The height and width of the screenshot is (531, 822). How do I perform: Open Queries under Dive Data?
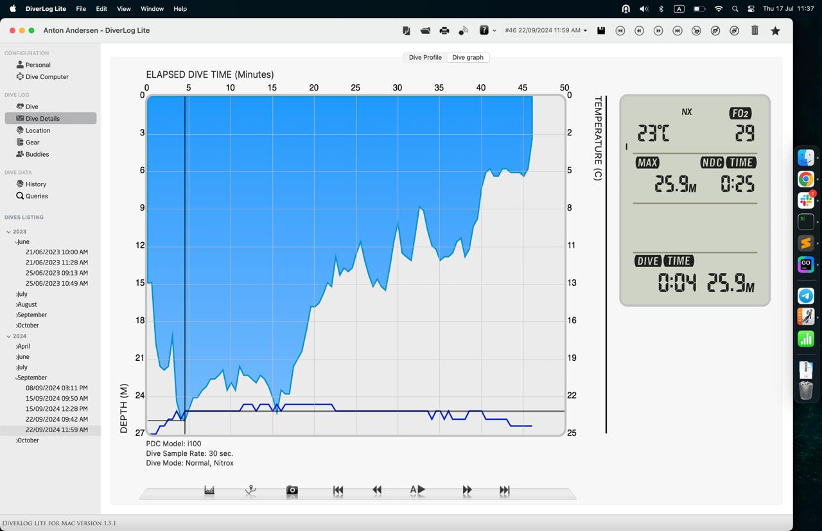37,196
